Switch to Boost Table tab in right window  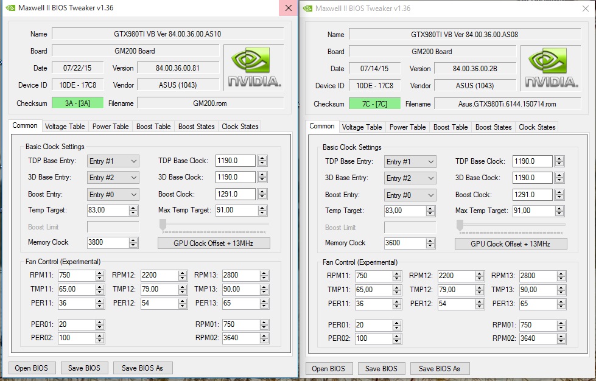[x=451, y=127]
